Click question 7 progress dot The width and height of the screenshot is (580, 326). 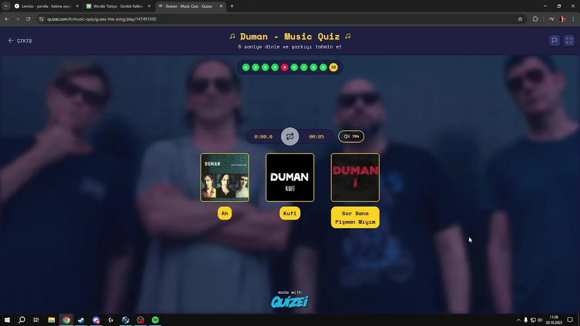(x=304, y=67)
